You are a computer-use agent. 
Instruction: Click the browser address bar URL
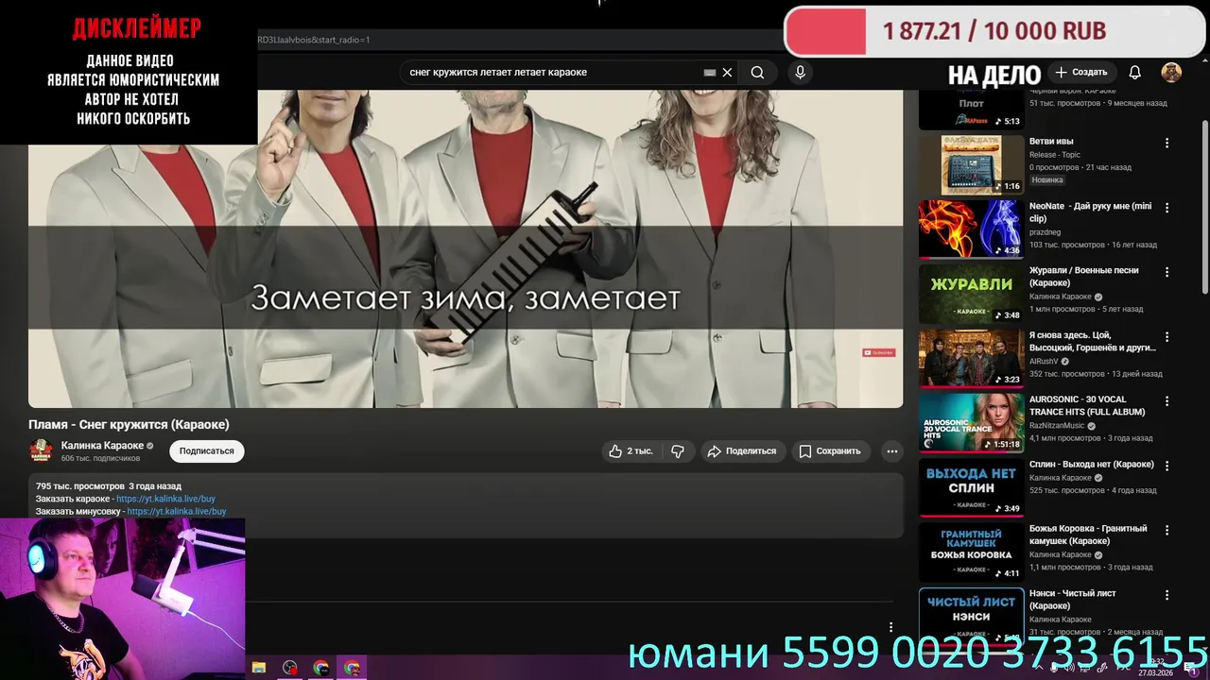(x=315, y=40)
